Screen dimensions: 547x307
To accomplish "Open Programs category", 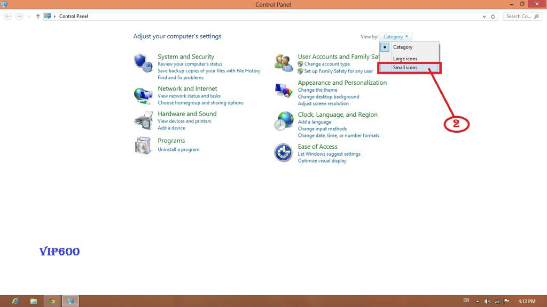I will 171,141.
